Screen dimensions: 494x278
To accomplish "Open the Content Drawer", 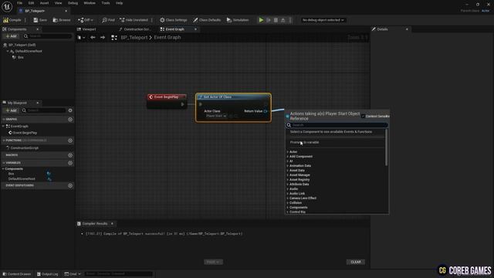I will (16, 274).
